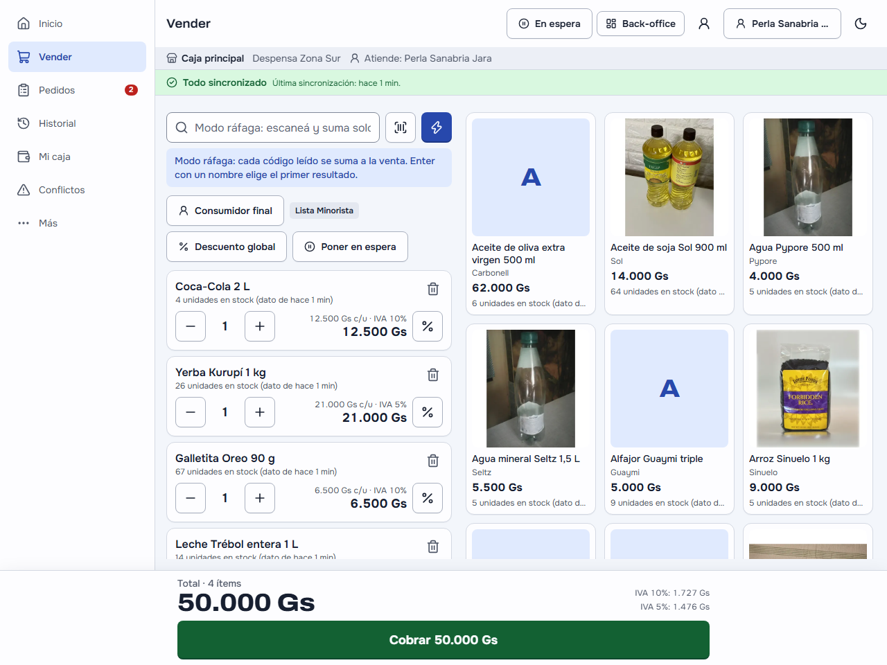Decrease Galletita Oreo 90 g quantity
Viewport: 887px width, 665px height.
pyautogui.click(x=191, y=498)
